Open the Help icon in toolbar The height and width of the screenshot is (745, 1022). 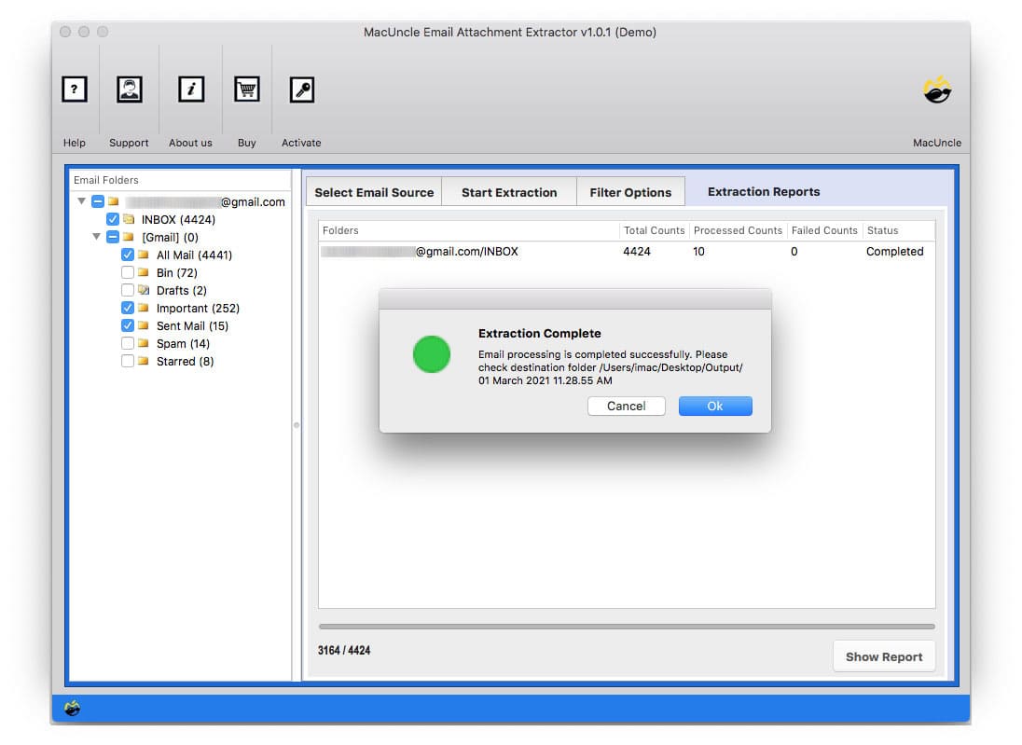[x=75, y=90]
